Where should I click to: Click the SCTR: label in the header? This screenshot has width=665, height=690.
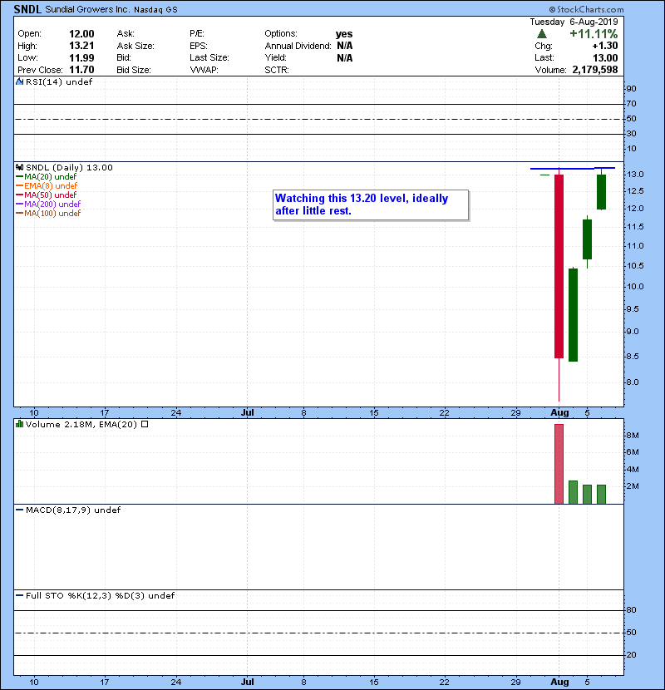pyautogui.click(x=277, y=70)
